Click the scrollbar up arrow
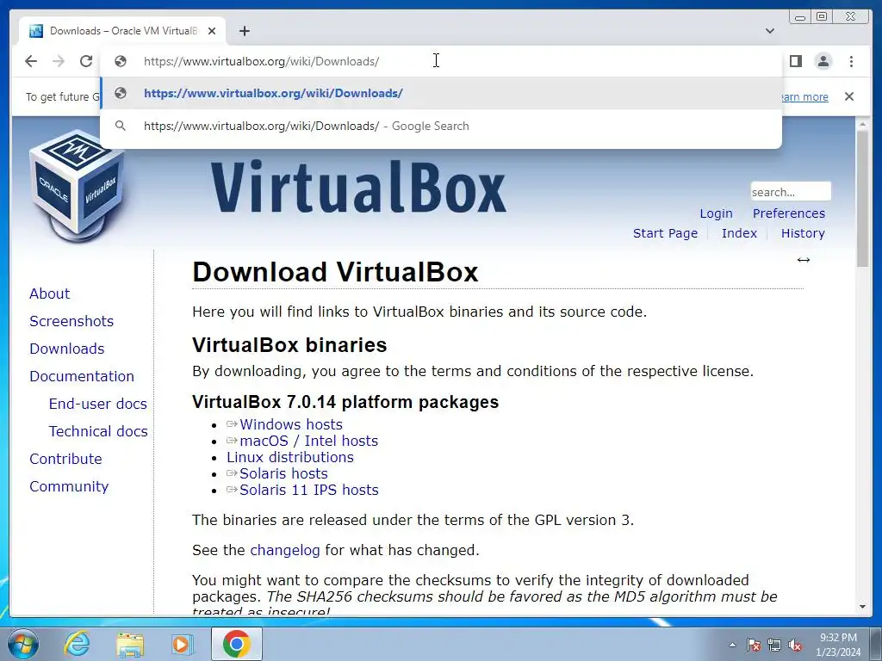The image size is (882, 661). [x=863, y=123]
